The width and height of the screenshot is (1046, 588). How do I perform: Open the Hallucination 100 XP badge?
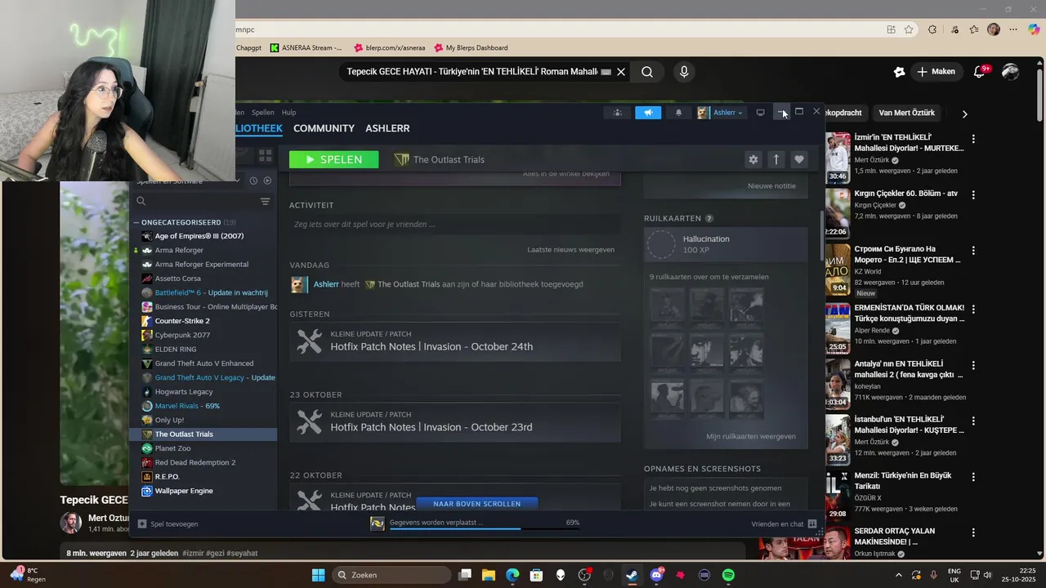pyautogui.click(x=726, y=243)
